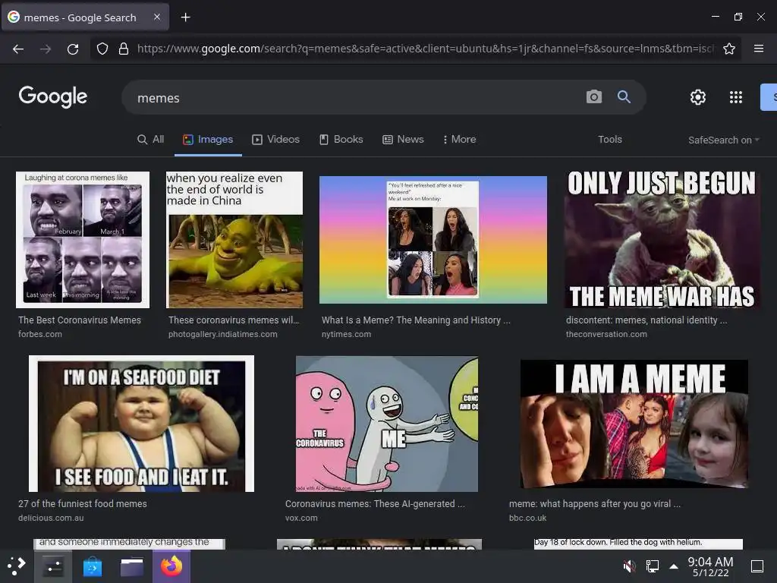Click photogallery.indiatimes.com source
This screenshot has width=777, height=583.
tap(222, 334)
